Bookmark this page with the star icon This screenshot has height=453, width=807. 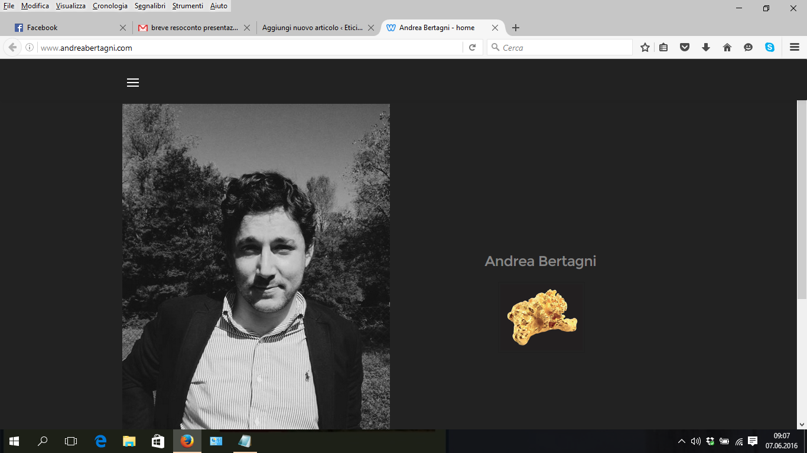click(645, 48)
